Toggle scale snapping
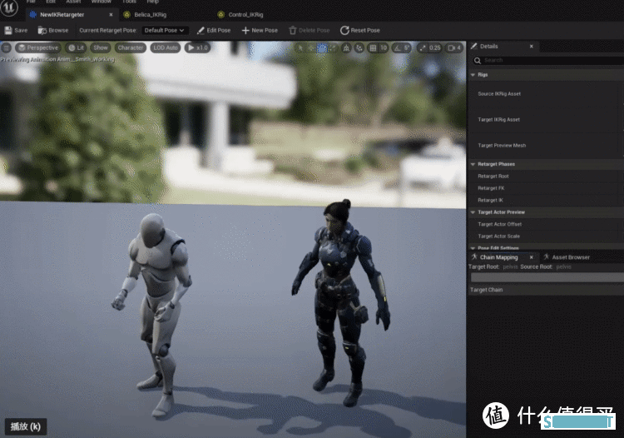Viewport: 624px width, 438px height. [422, 47]
